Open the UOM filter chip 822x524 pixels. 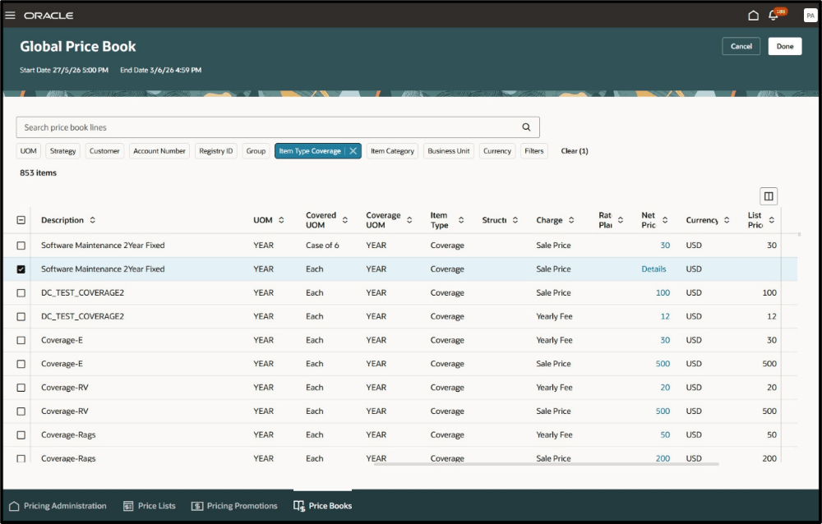[x=28, y=151]
